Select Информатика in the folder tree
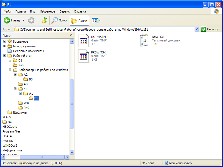This screenshot has width=223, height=167. click(12, 150)
